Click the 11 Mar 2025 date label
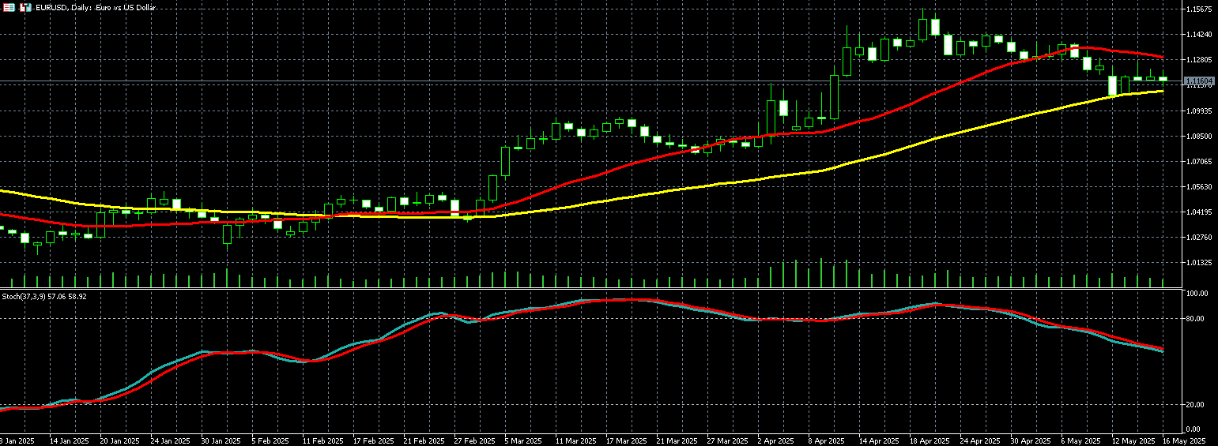This screenshot has height=446, width=1218. coord(575,440)
